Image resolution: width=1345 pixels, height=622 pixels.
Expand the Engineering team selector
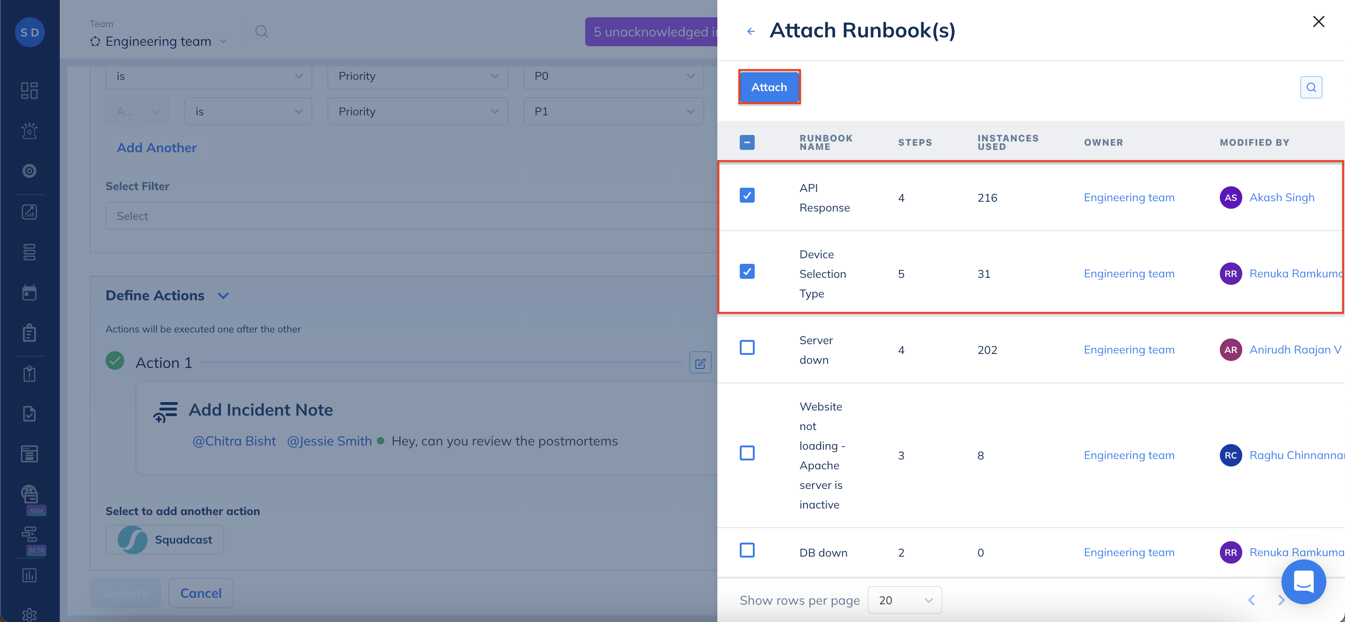point(159,41)
